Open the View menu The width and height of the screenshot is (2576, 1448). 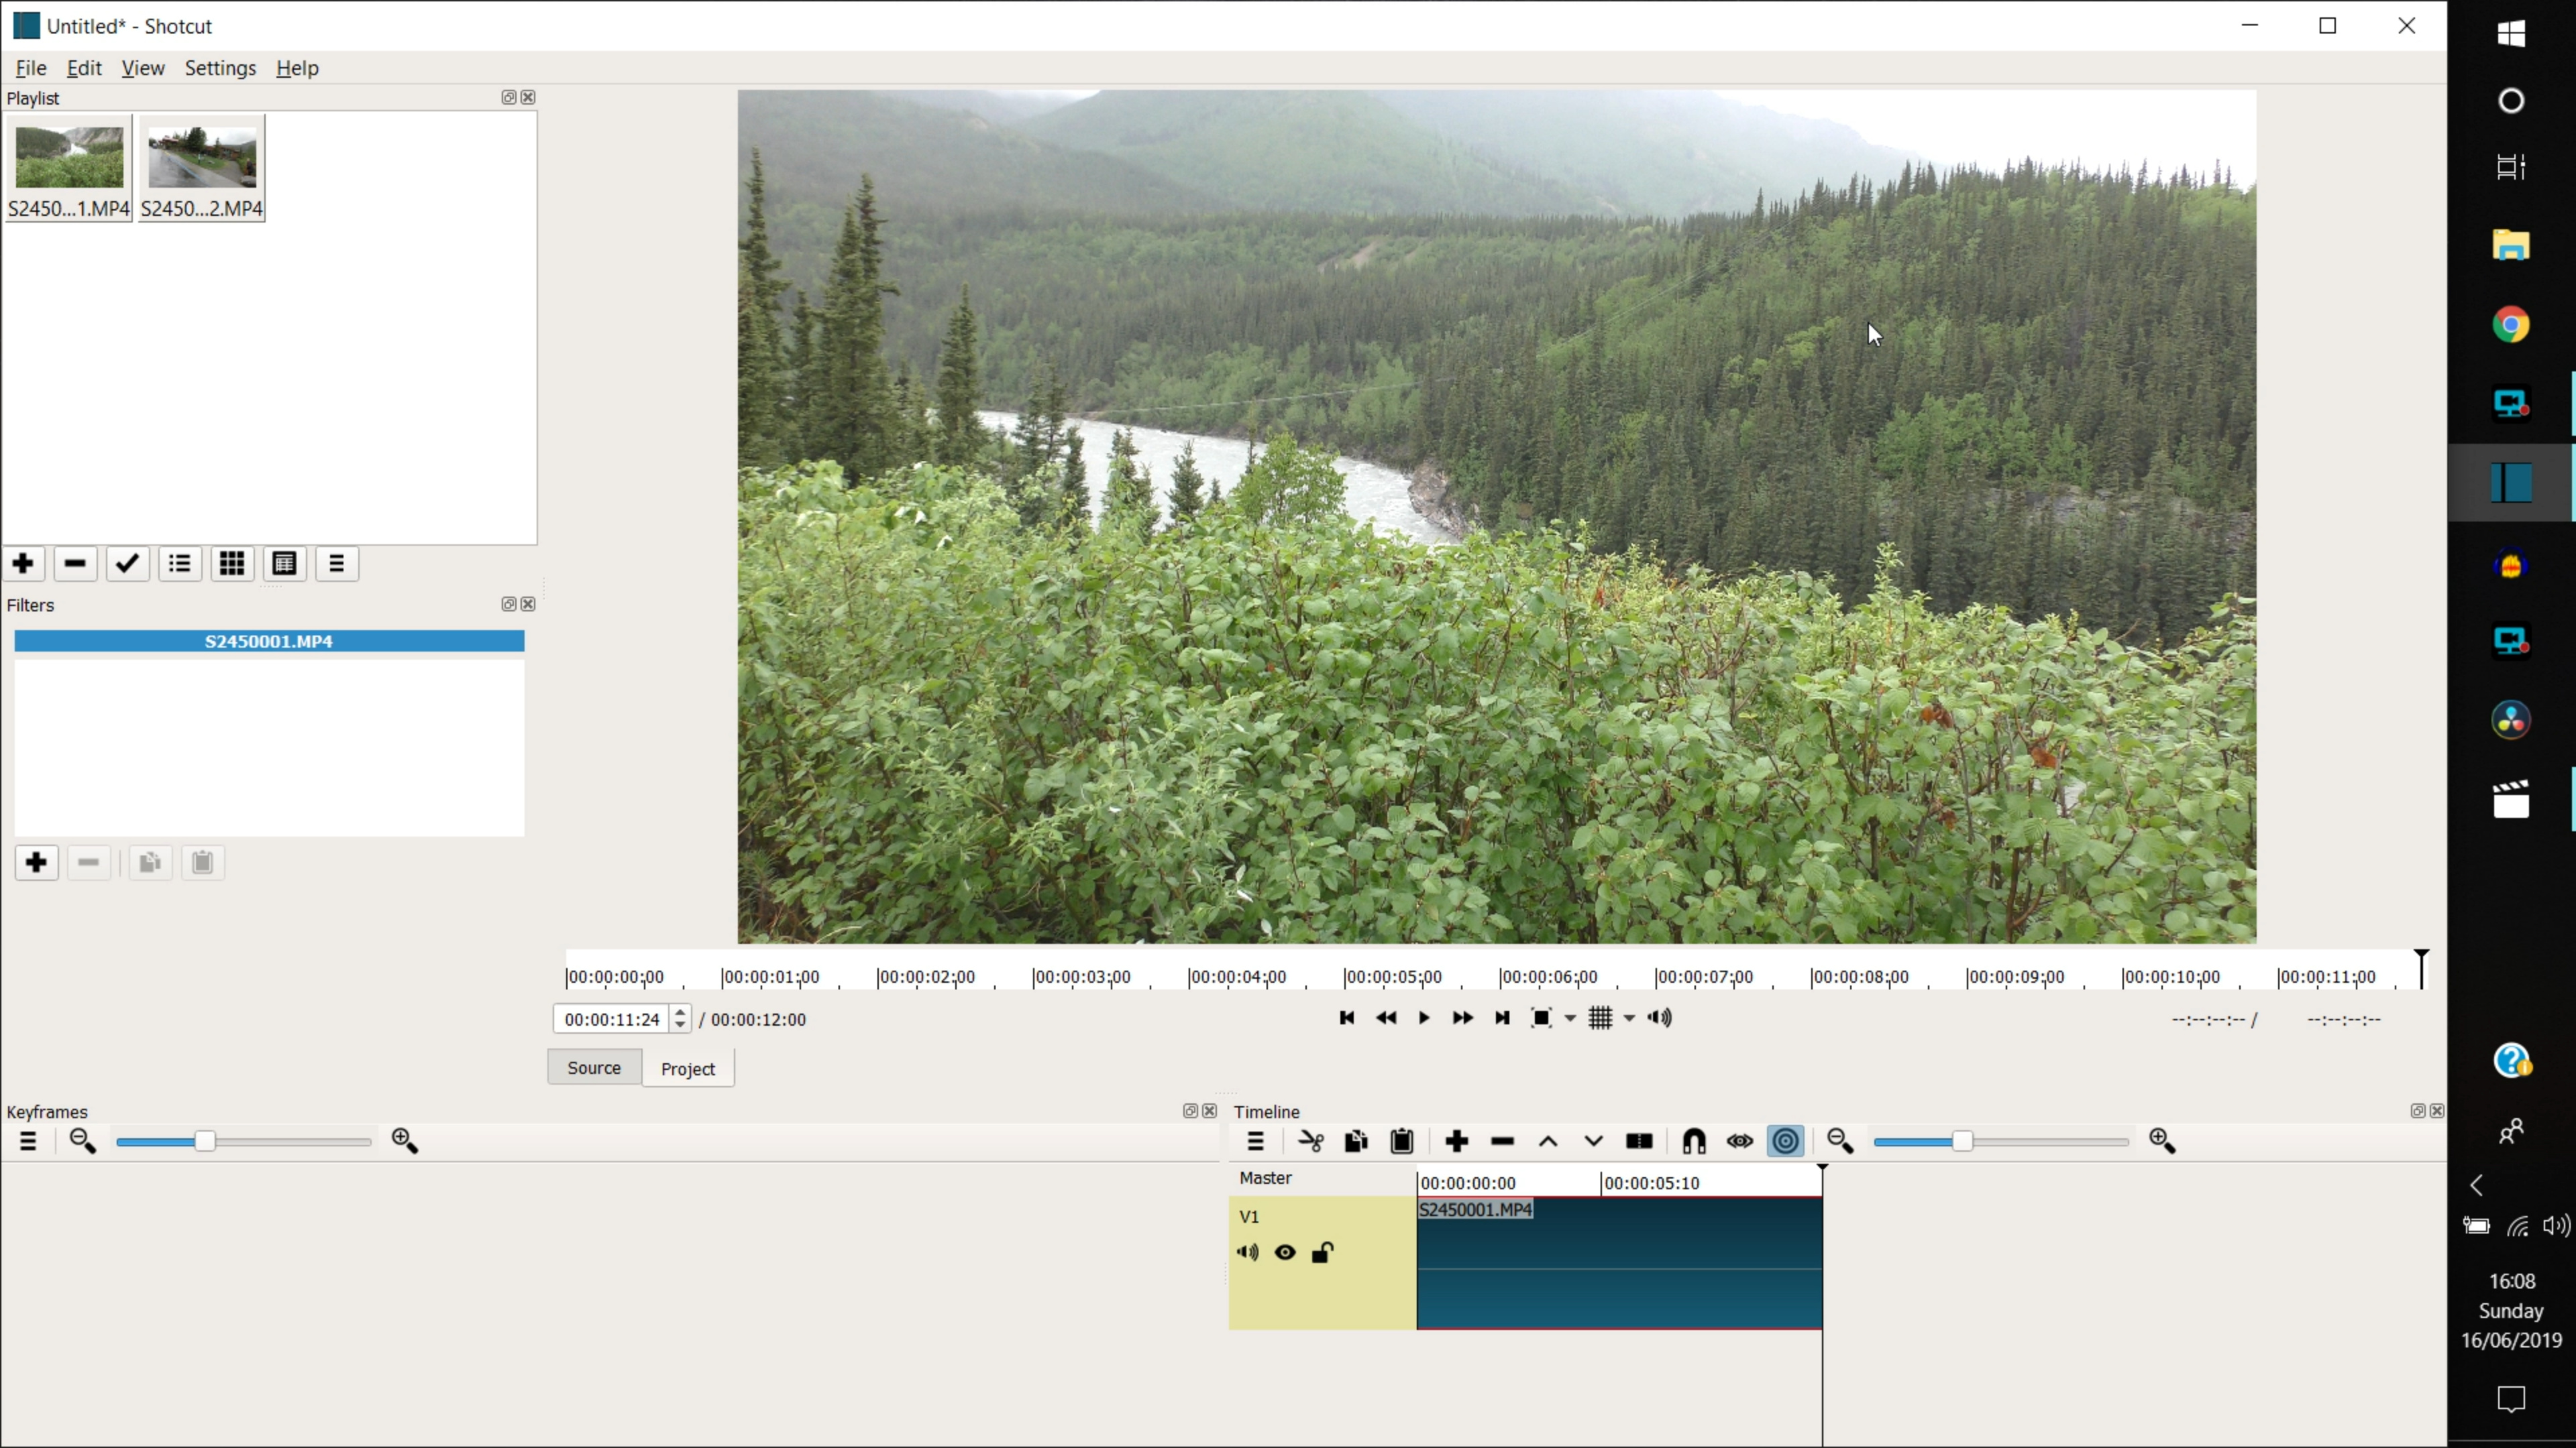coord(142,67)
